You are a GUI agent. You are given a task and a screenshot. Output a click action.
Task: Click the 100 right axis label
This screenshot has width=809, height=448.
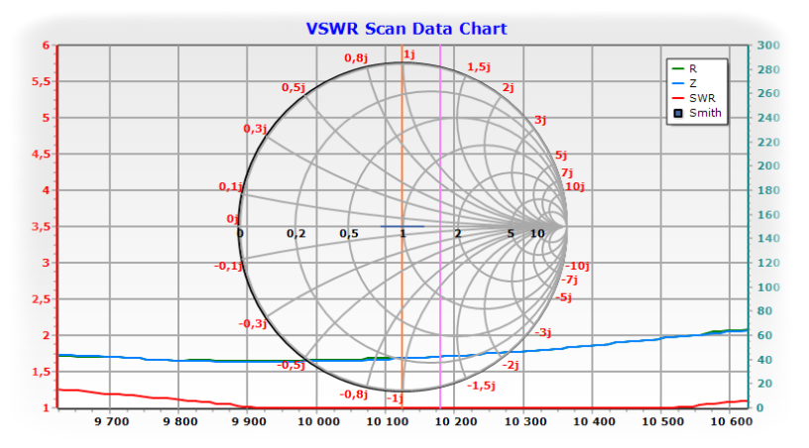[x=768, y=287]
